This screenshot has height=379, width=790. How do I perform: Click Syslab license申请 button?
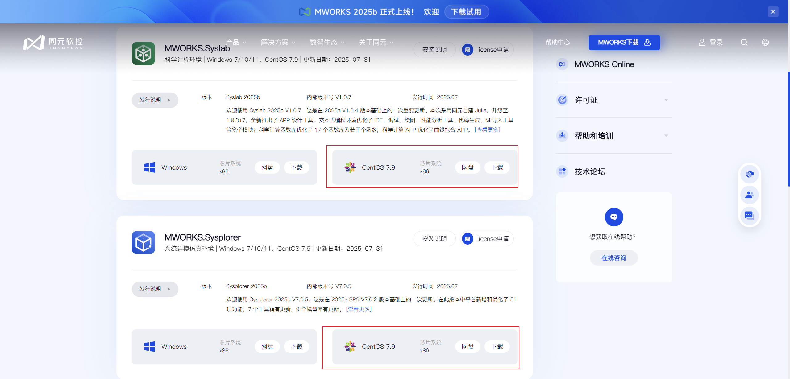[x=487, y=50]
